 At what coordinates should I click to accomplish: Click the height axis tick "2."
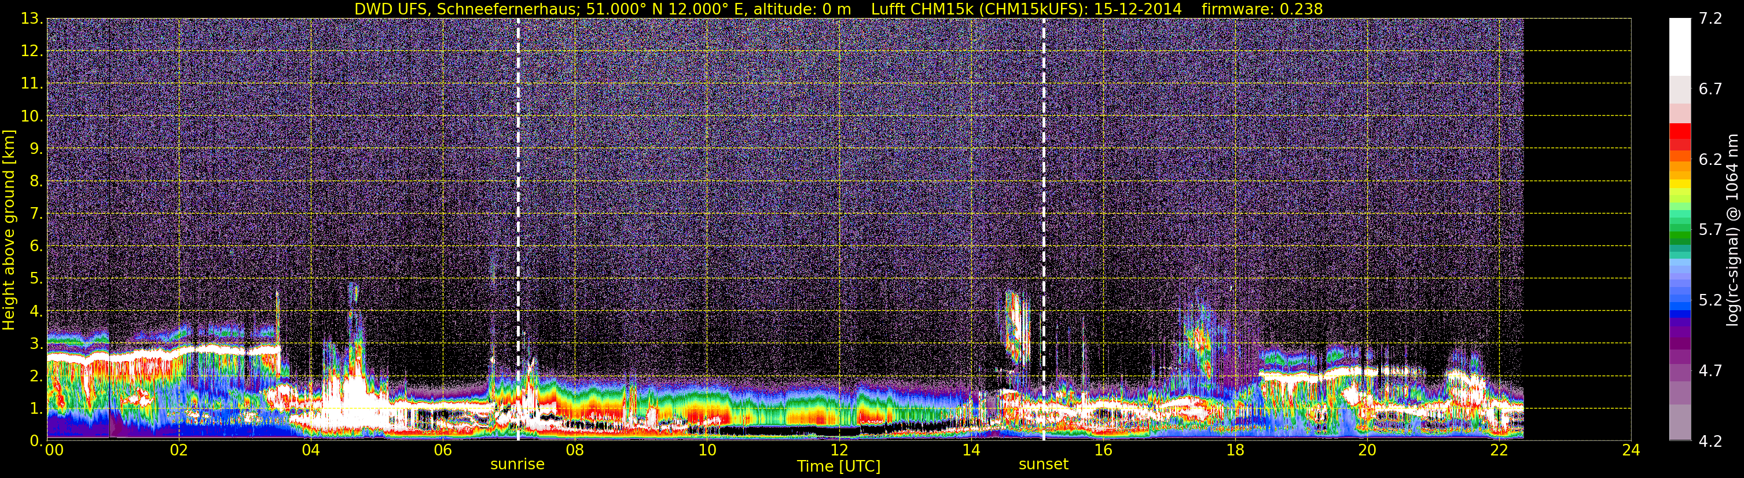[36, 376]
